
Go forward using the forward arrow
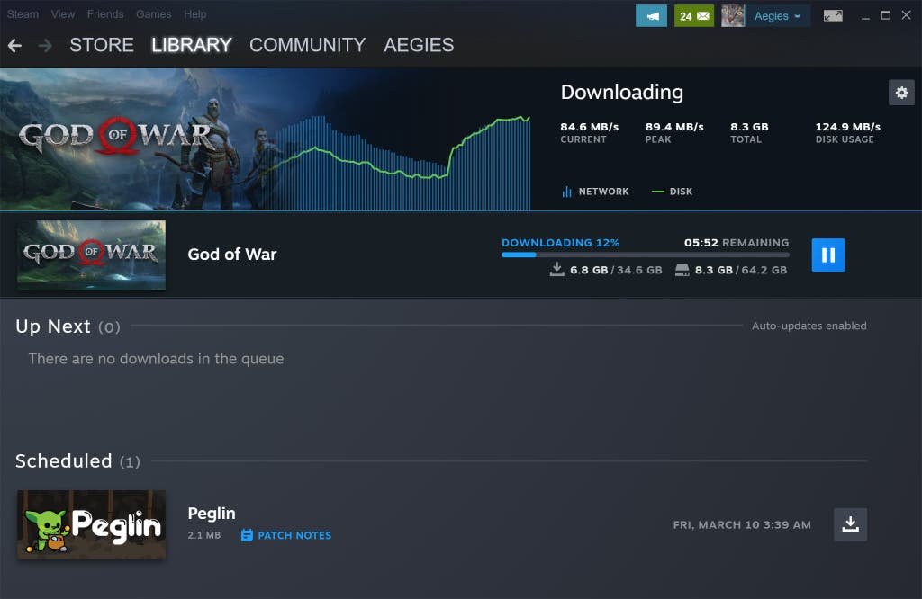(45, 45)
